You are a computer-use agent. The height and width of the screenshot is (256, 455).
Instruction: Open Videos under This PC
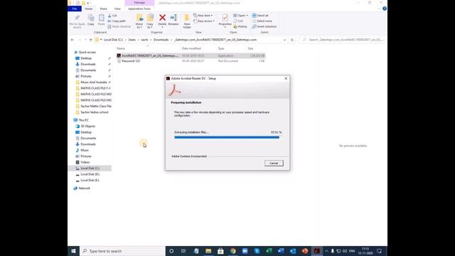click(85, 162)
